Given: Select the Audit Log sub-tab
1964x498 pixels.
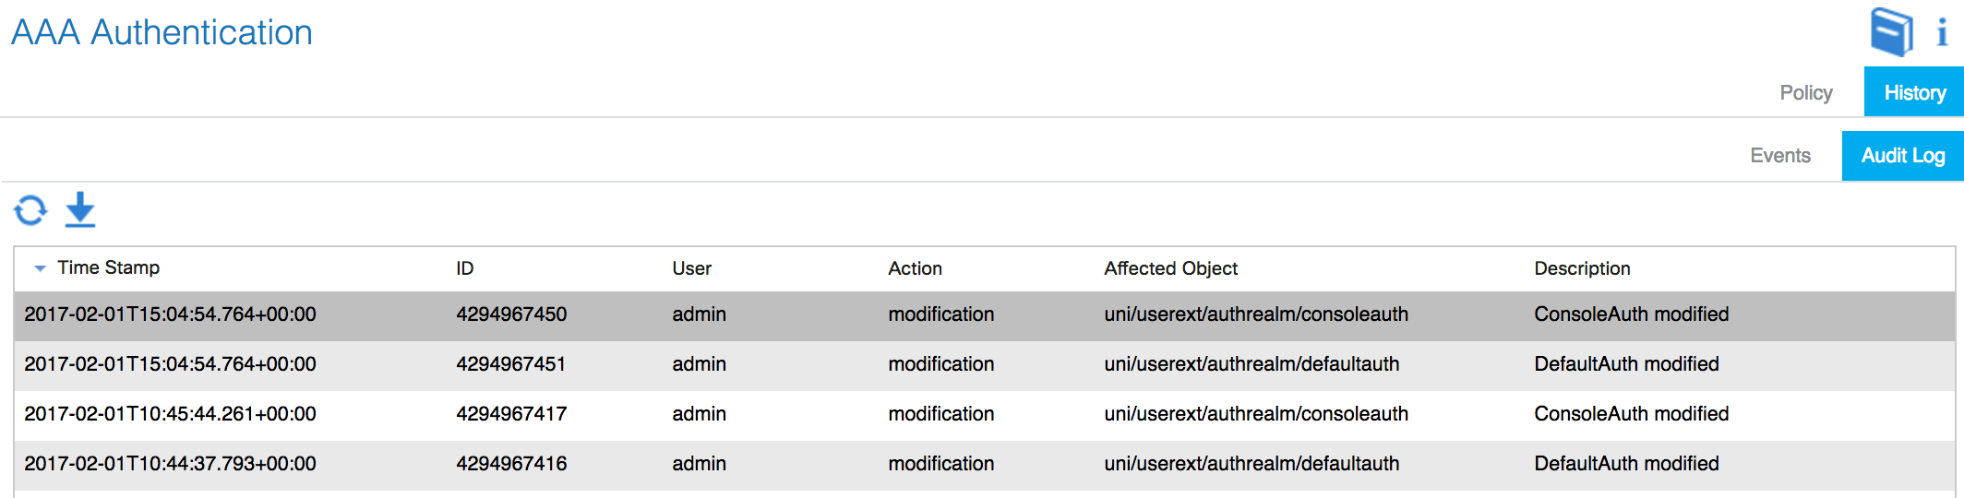Looking at the screenshot, I should click(1903, 155).
